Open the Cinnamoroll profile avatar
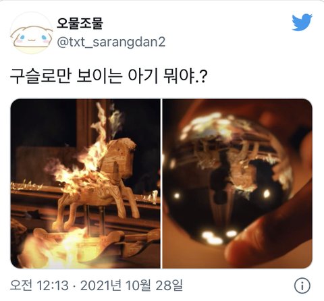Viewport: 324px width, 301px height. click(x=32, y=32)
